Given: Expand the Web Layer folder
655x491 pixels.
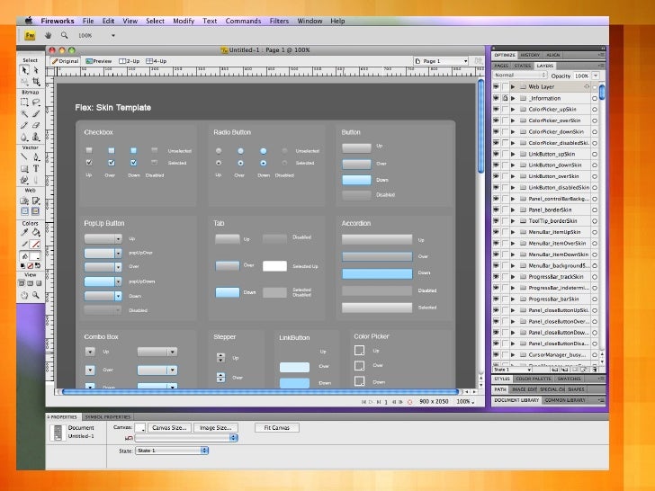Looking at the screenshot, I should pyautogui.click(x=515, y=86).
